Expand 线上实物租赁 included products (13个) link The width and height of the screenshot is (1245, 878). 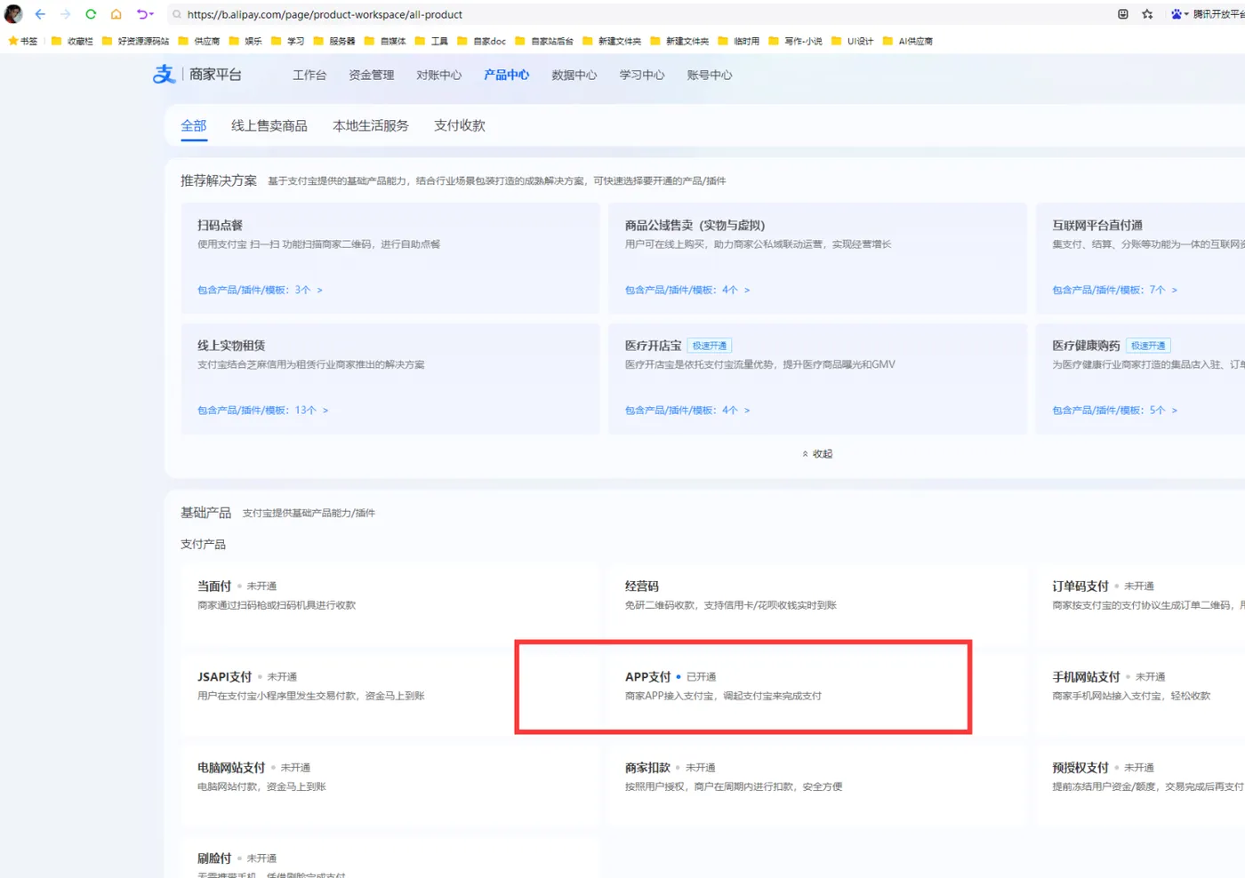pos(263,410)
